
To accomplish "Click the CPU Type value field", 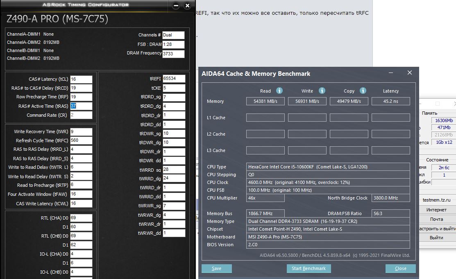I will pyautogui.click(x=328, y=167).
